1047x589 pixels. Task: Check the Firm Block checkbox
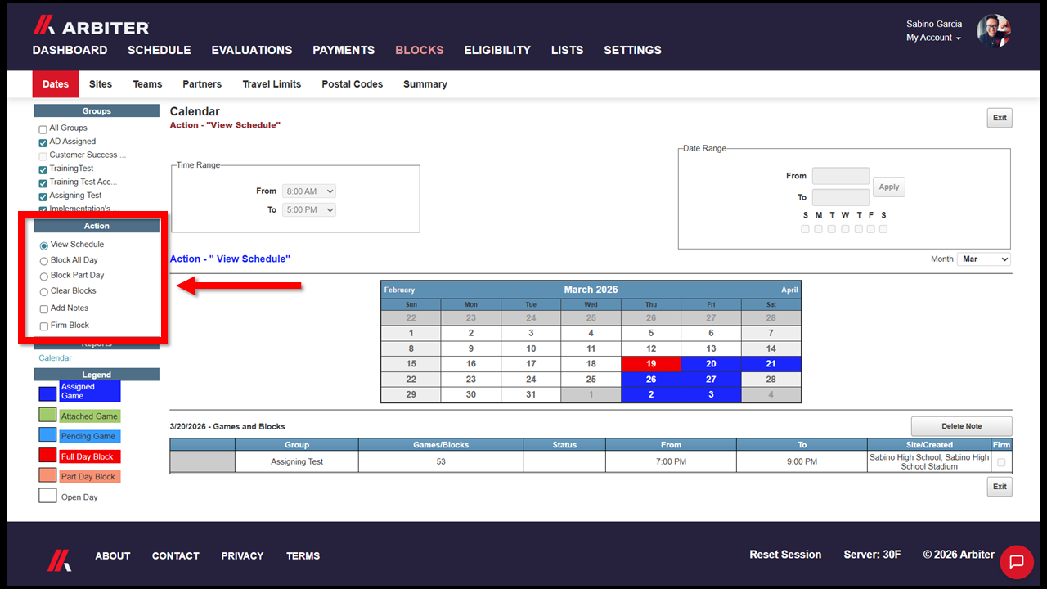coord(44,326)
